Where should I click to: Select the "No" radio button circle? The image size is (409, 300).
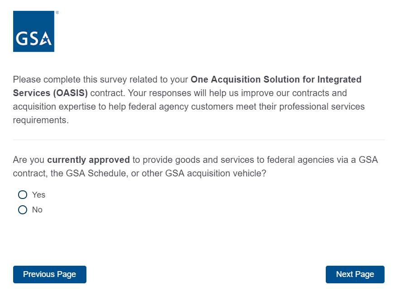coord(23,210)
